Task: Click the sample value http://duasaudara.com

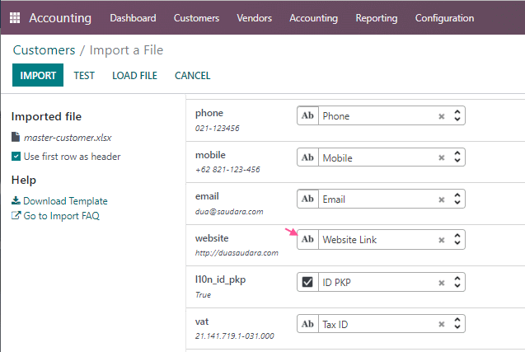Action: coord(237,253)
